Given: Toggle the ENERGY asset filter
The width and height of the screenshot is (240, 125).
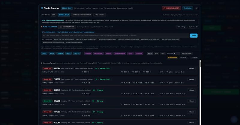Looking at the screenshot, I should [60, 53].
